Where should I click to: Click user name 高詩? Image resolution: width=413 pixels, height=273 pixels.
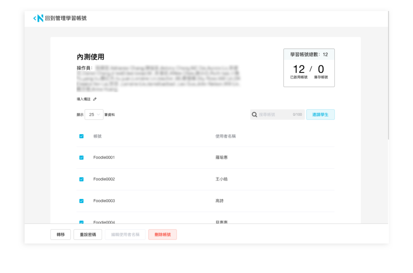point(219,201)
